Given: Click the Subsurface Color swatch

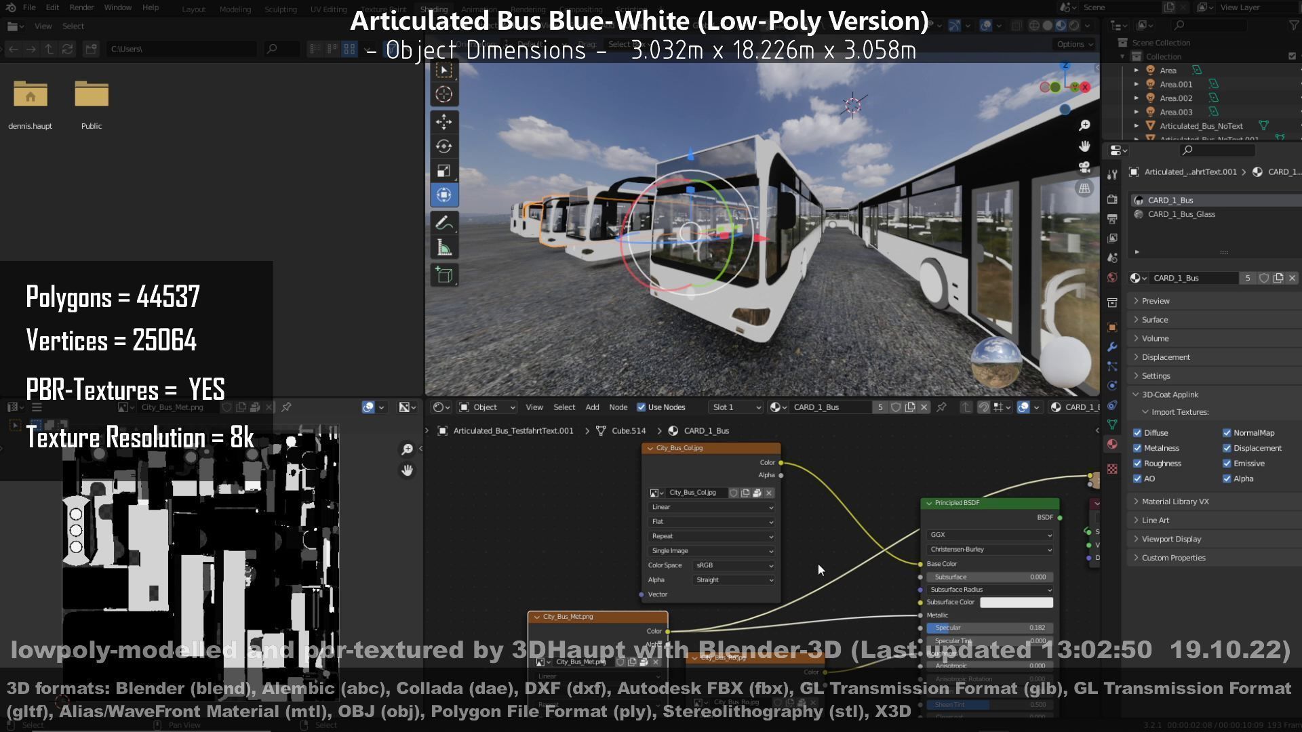Looking at the screenshot, I should [1017, 603].
